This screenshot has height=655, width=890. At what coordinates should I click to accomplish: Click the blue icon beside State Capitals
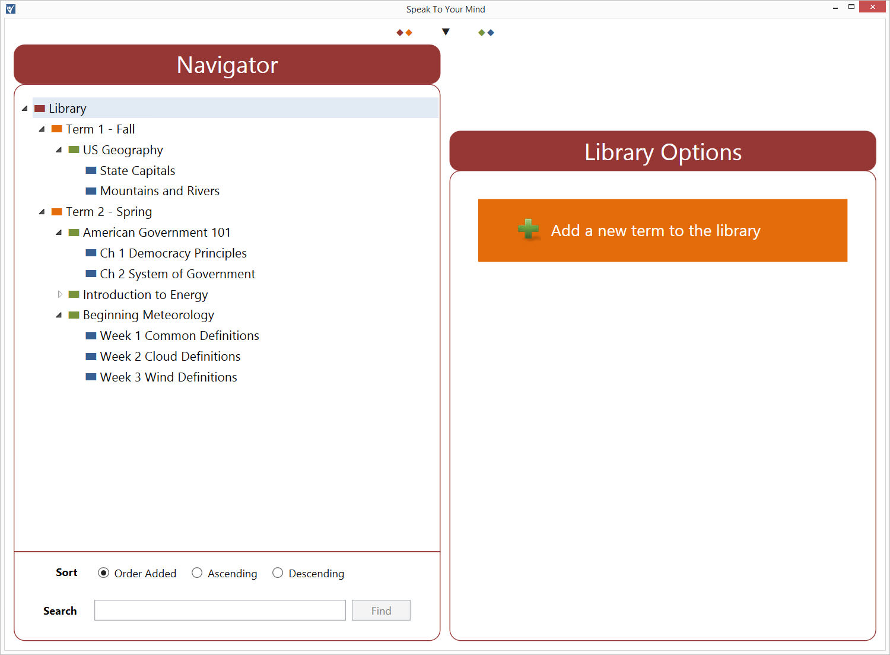pyautogui.click(x=91, y=170)
